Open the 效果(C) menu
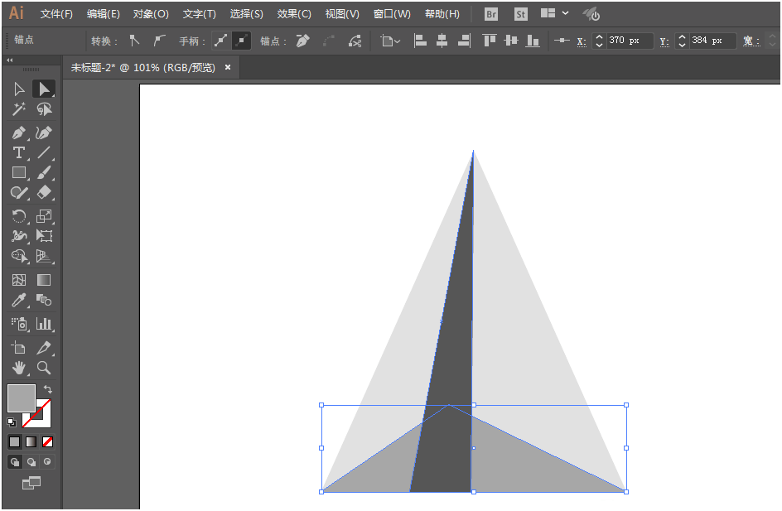This screenshot has width=782, height=511. click(294, 14)
